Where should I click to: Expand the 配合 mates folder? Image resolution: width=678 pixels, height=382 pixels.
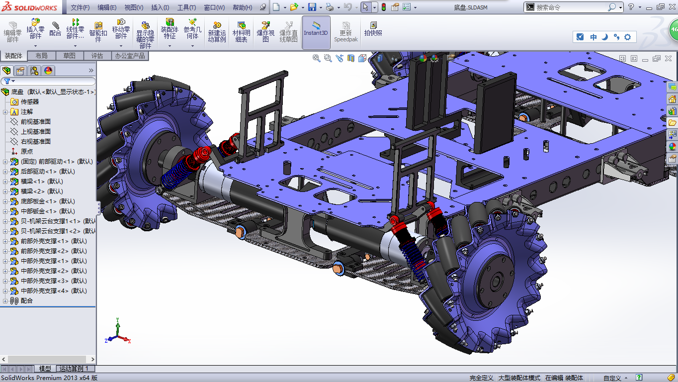pyautogui.click(x=5, y=301)
